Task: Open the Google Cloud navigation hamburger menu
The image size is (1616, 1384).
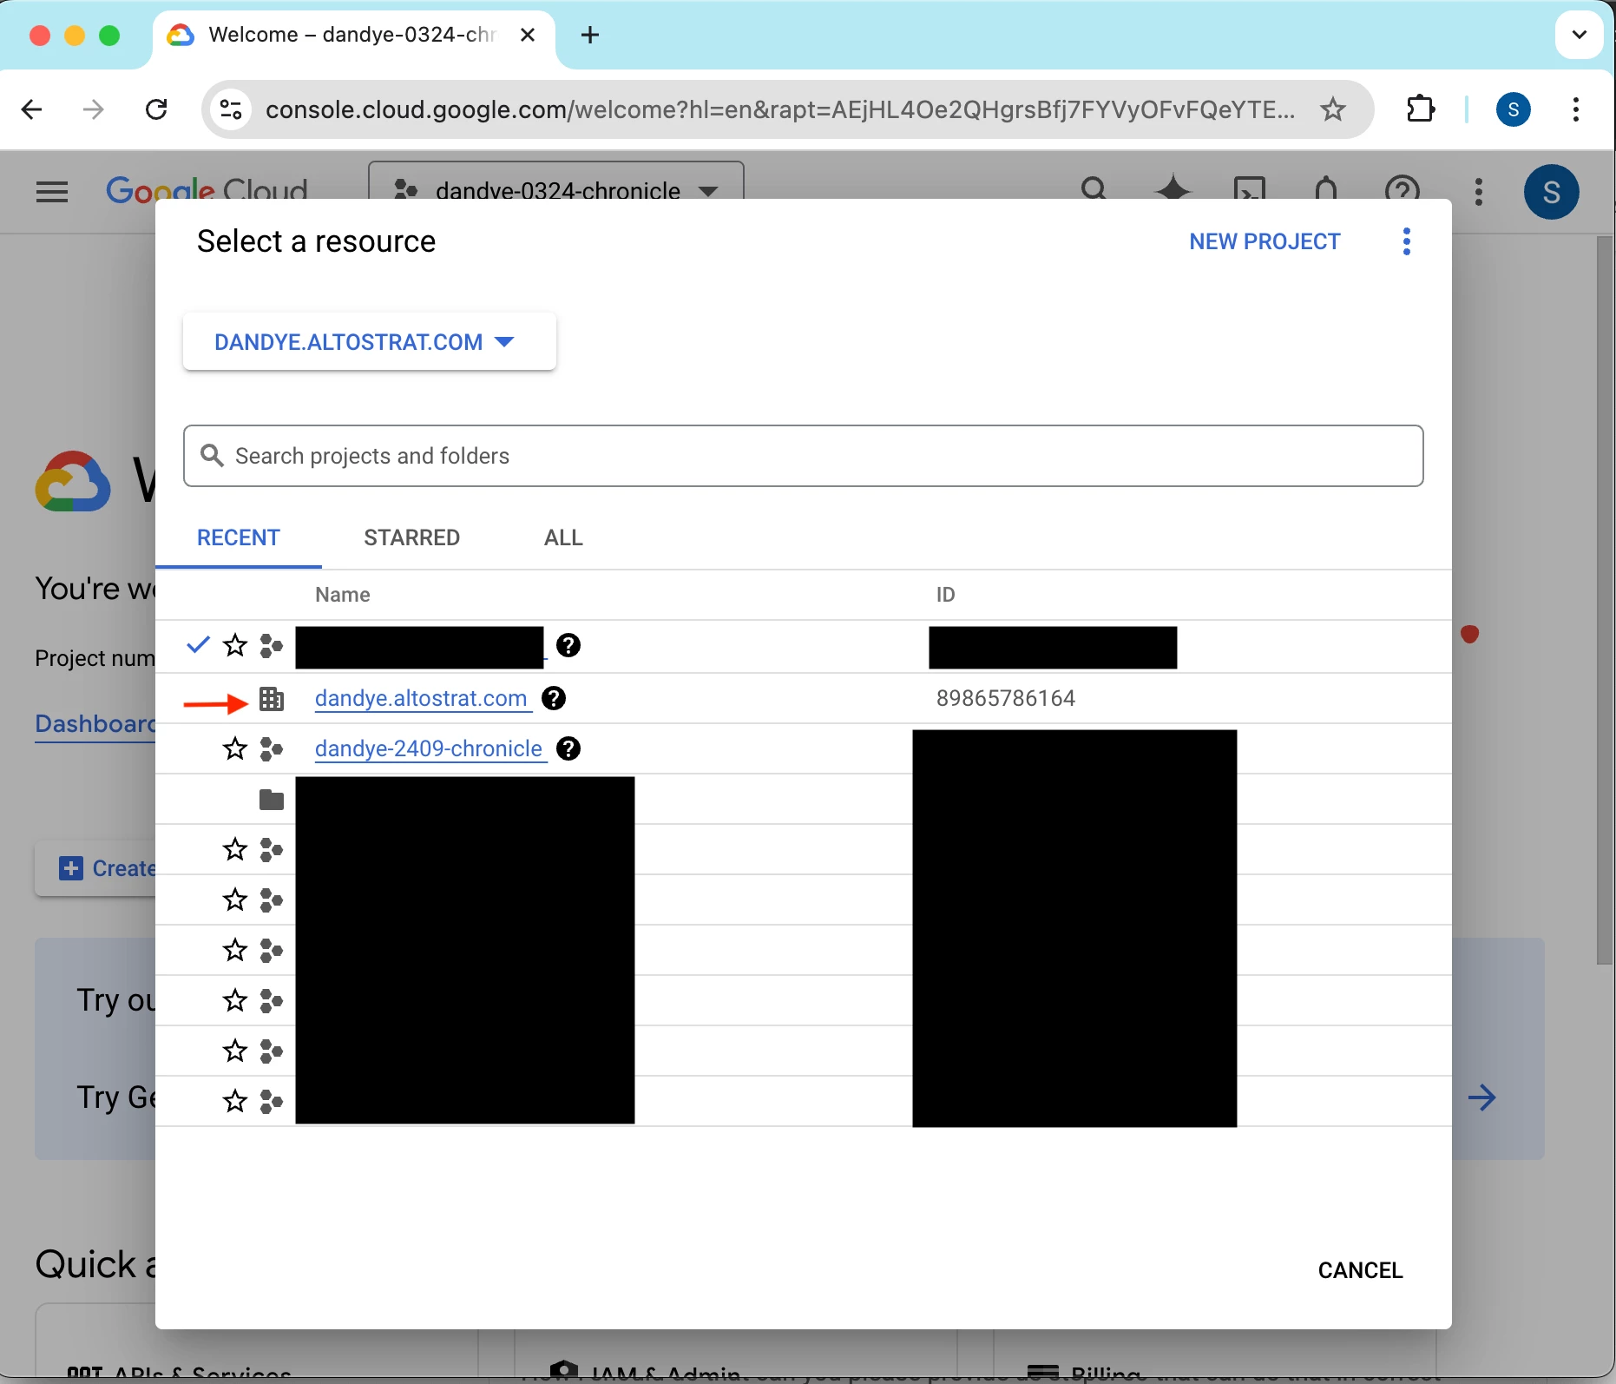Action: (x=52, y=191)
